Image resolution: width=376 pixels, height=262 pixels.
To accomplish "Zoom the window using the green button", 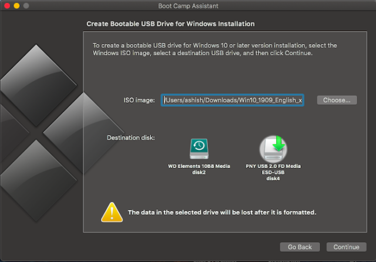I will [x=25, y=5].
